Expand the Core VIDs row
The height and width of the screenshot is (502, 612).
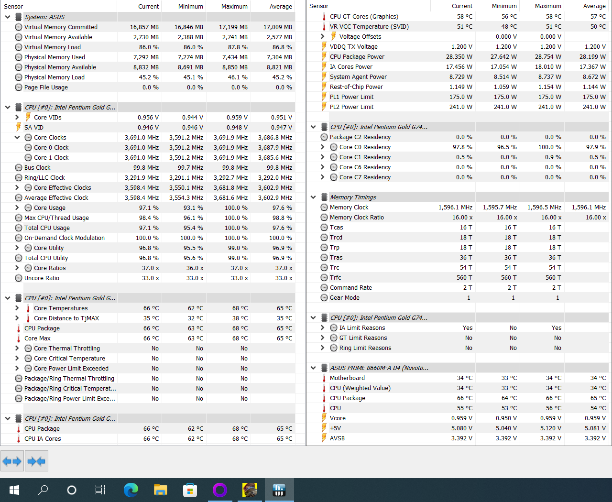point(17,117)
